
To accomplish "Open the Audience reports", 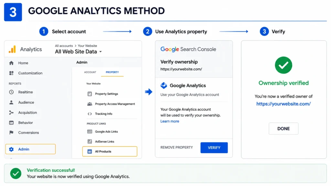I will tap(26, 102).
